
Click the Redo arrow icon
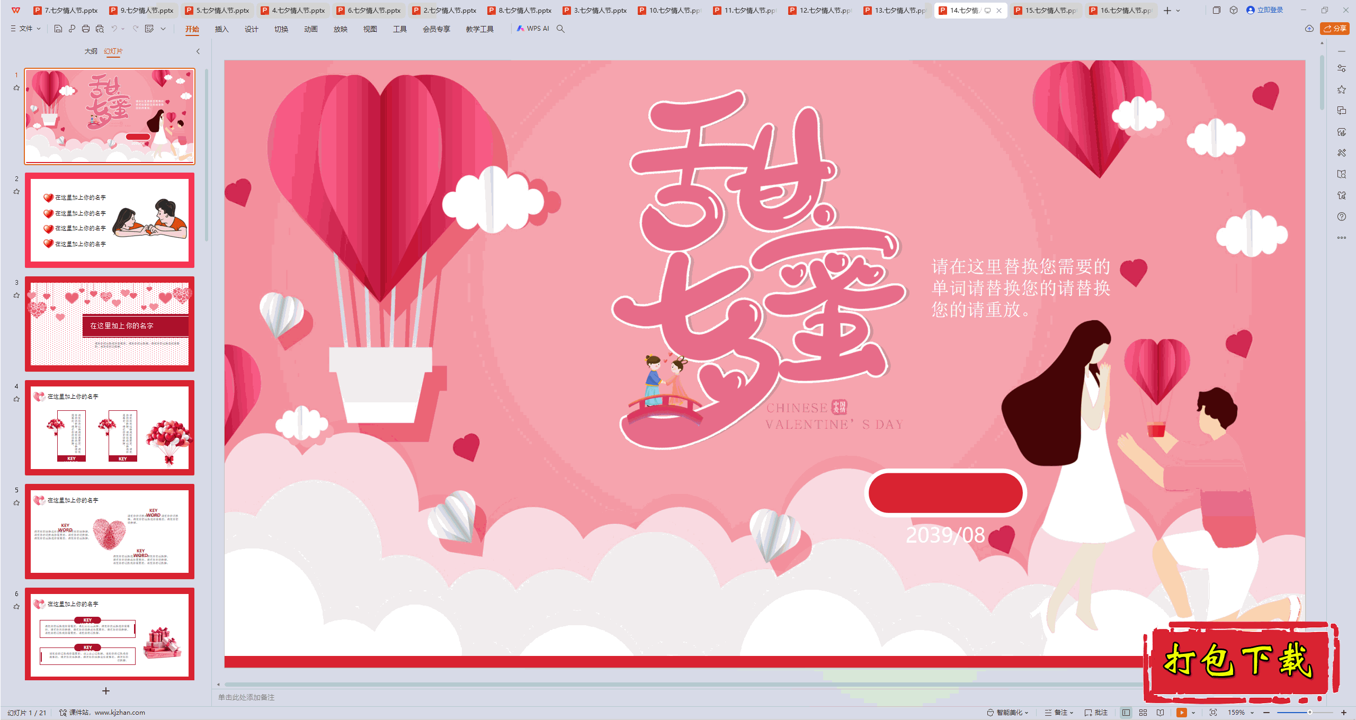(136, 29)
